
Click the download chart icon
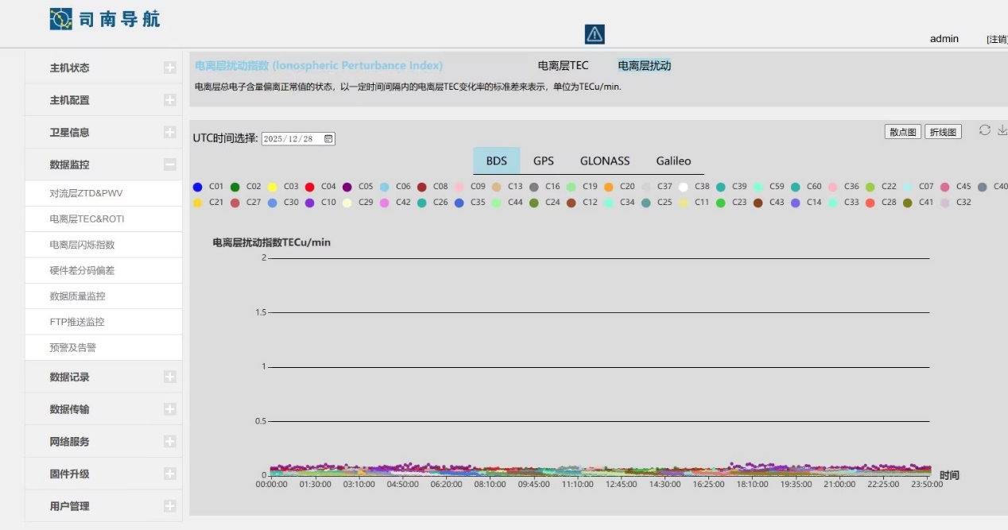pyautogui.click(x=1002, y=130)
